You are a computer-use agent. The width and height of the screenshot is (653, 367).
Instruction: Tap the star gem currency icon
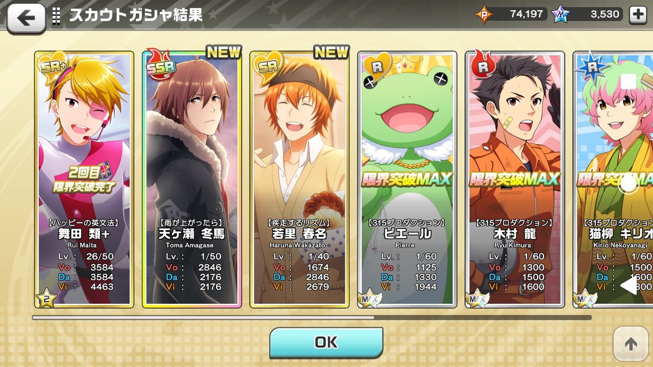pos(560,15)
